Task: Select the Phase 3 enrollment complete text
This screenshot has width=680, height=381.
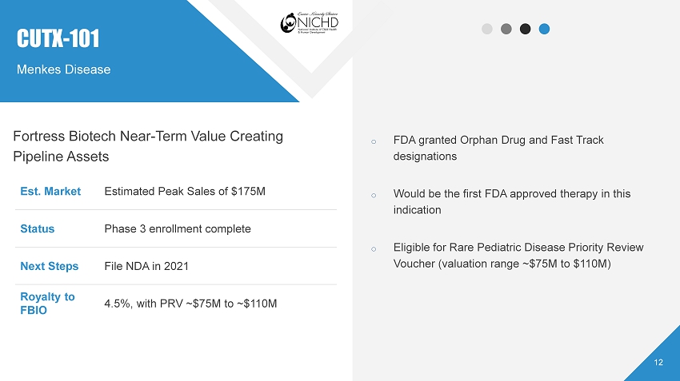Action: tap(178, 228)
